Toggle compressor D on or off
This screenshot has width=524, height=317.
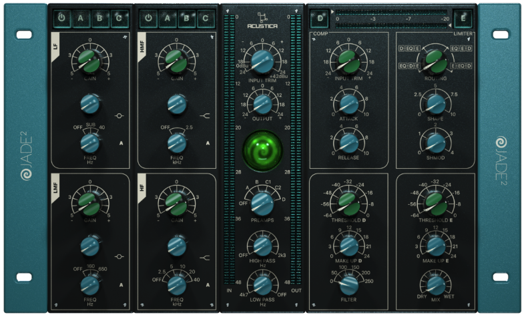point(321,17)
